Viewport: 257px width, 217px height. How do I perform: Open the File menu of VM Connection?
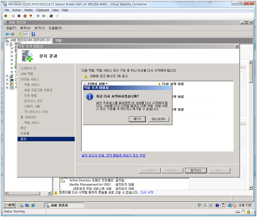coord(7,10)
